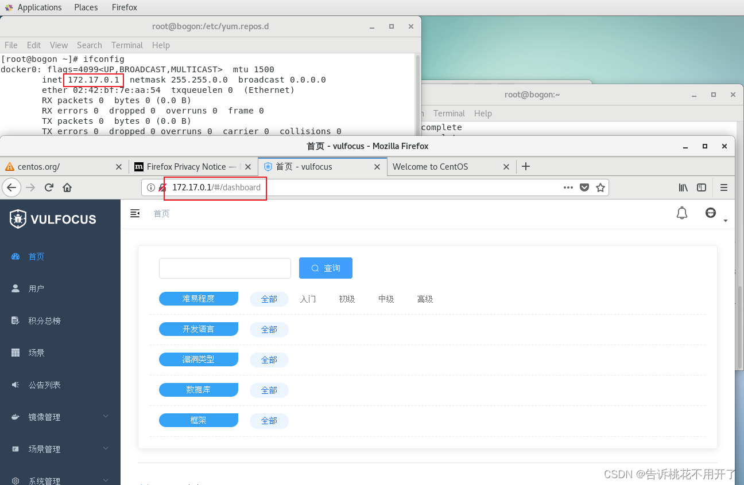The height and width of the screenshot is (485, 744).
Task: Filter difficulty by 中级
Action: coord(386,299)
